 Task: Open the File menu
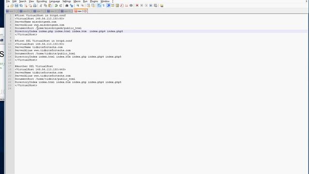pyautogui.click(x=8, y=1)
